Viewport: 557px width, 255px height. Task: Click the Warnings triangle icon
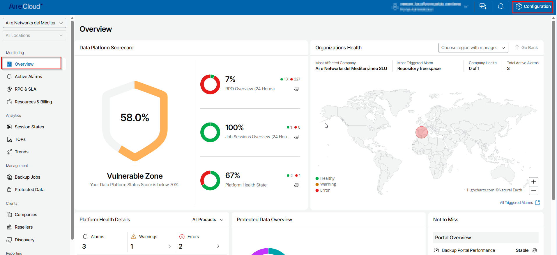pyautogui.click(x=134, y=237)
